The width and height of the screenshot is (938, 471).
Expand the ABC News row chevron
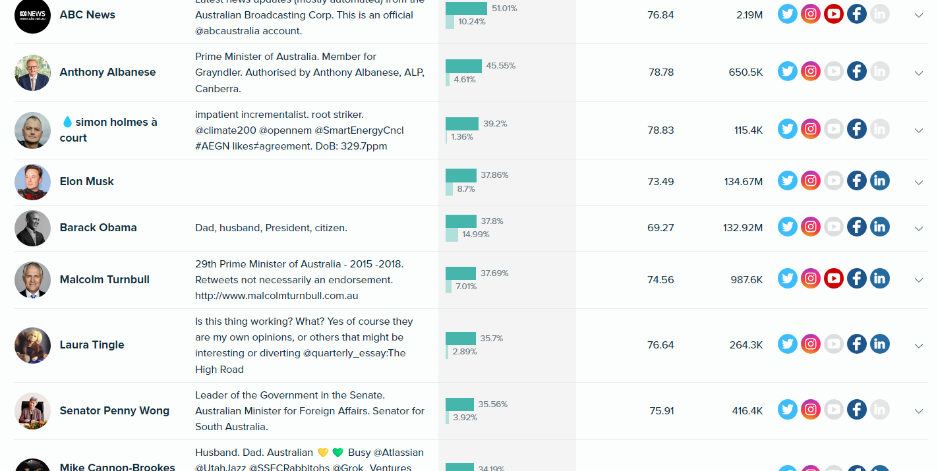(919, 15)
